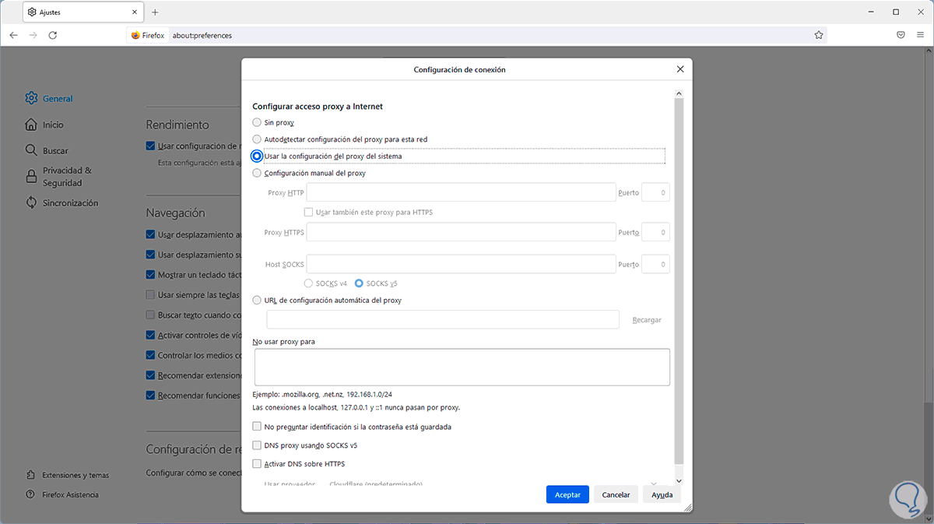The height and width of the screenshot is (524, 934).
Task: Tick Activar DNS sobre HTTPS checkbox
Action: tap(258, 464)
